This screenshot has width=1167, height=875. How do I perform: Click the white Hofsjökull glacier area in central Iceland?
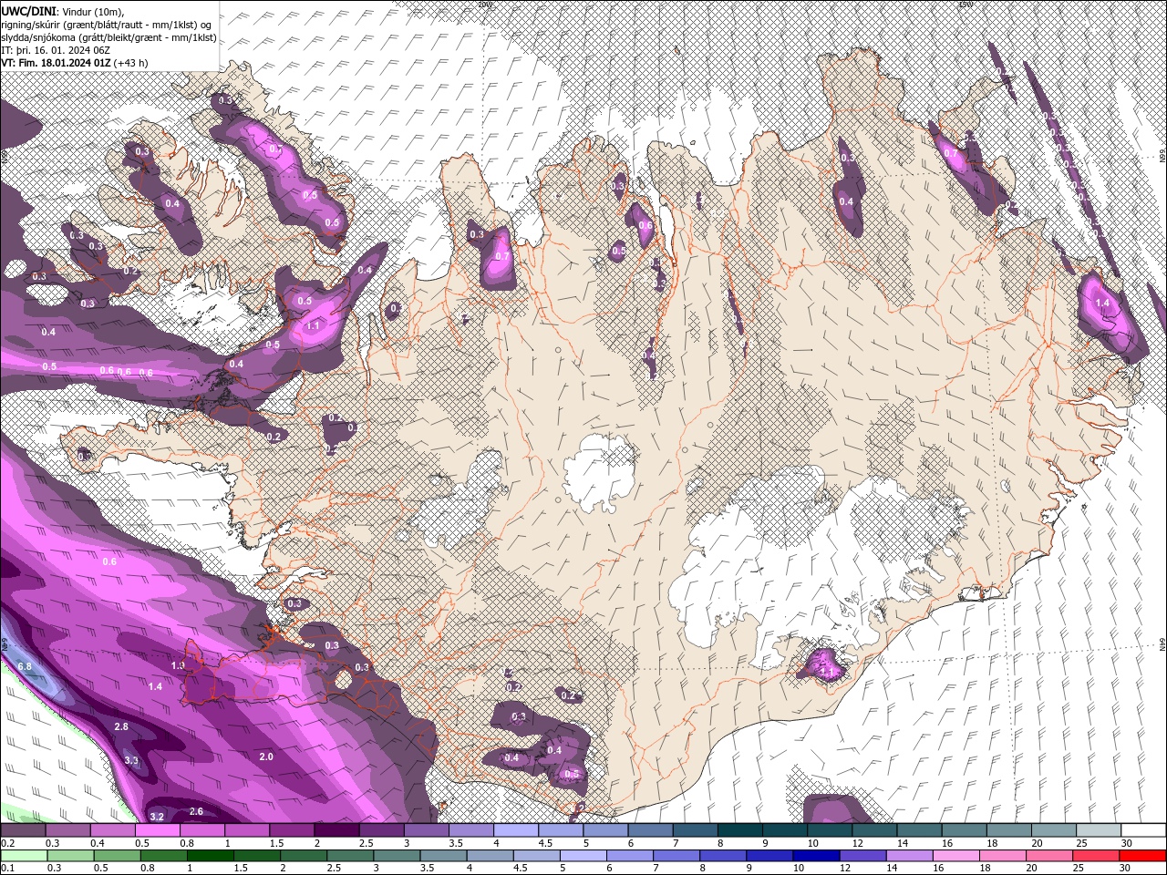599,472
